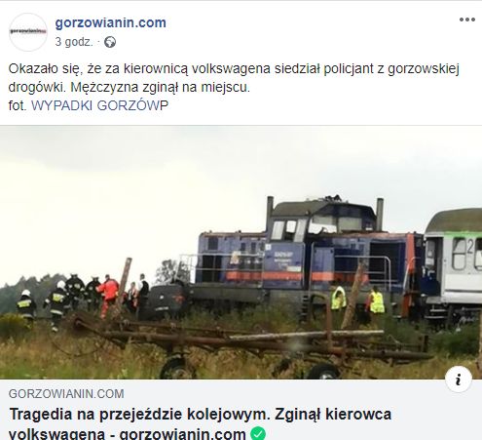Open the train accident photo preview
Image resolution: width=482 pixels, height=440 pixels.
click(x=241, y=253)
